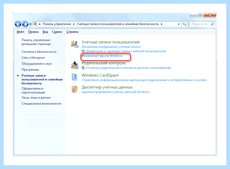Image resolution: width=230 pixels, height=169 pixels.
Task: Select Учетные записи пользователей и семейная безопасность breadcrumb
Action: [118, 24]
